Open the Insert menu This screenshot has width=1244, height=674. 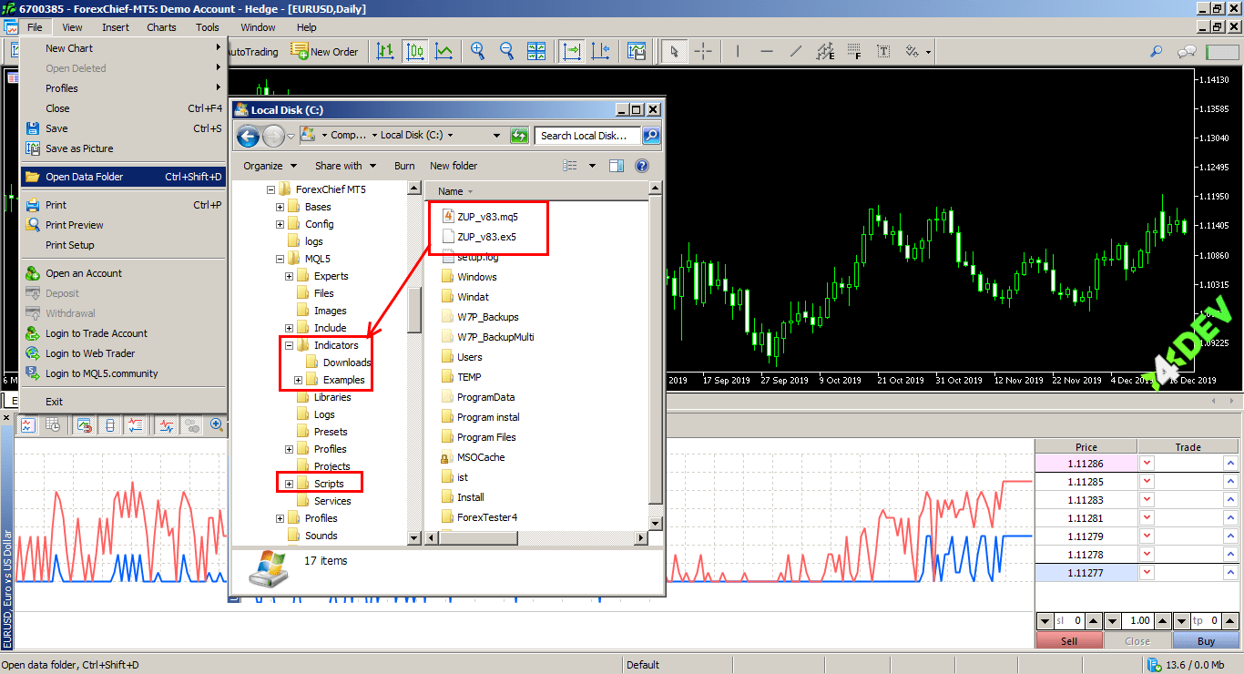[x=116, y=27]
